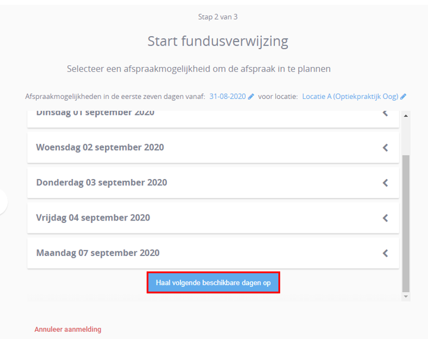
Task: Select the Donderdag 03 september 2020 heading
Action: (102, 183)
